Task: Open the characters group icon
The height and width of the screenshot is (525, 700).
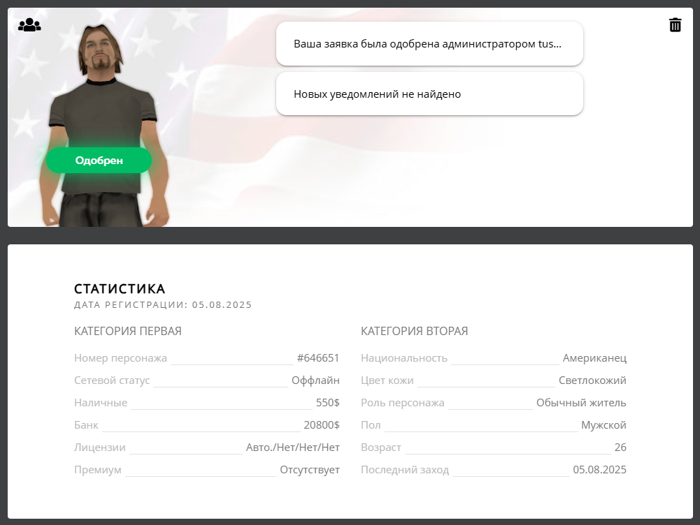Action: click(x=29, y=25)
